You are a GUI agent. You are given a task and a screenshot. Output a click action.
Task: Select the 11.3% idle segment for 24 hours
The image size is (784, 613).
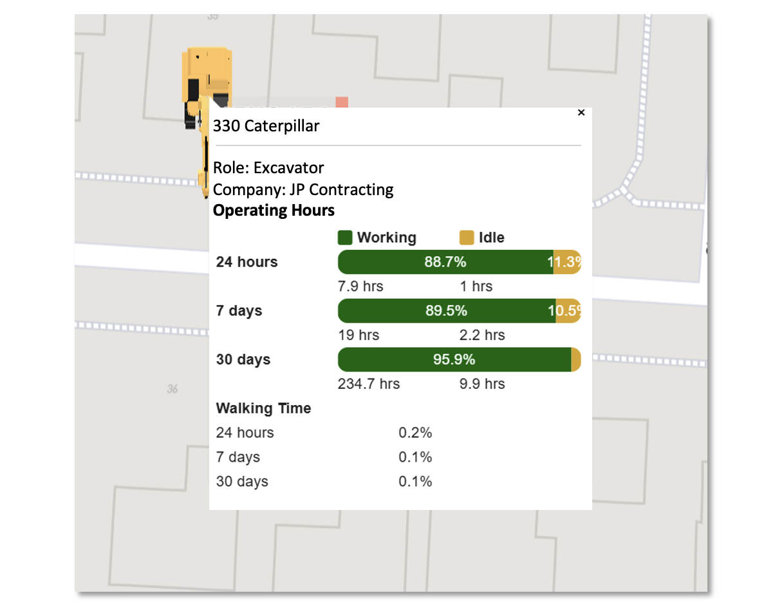click(x=566, y=262)
